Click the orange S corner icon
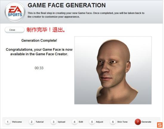The width and height of the screenshot is (164, 129). coord(160,125)
